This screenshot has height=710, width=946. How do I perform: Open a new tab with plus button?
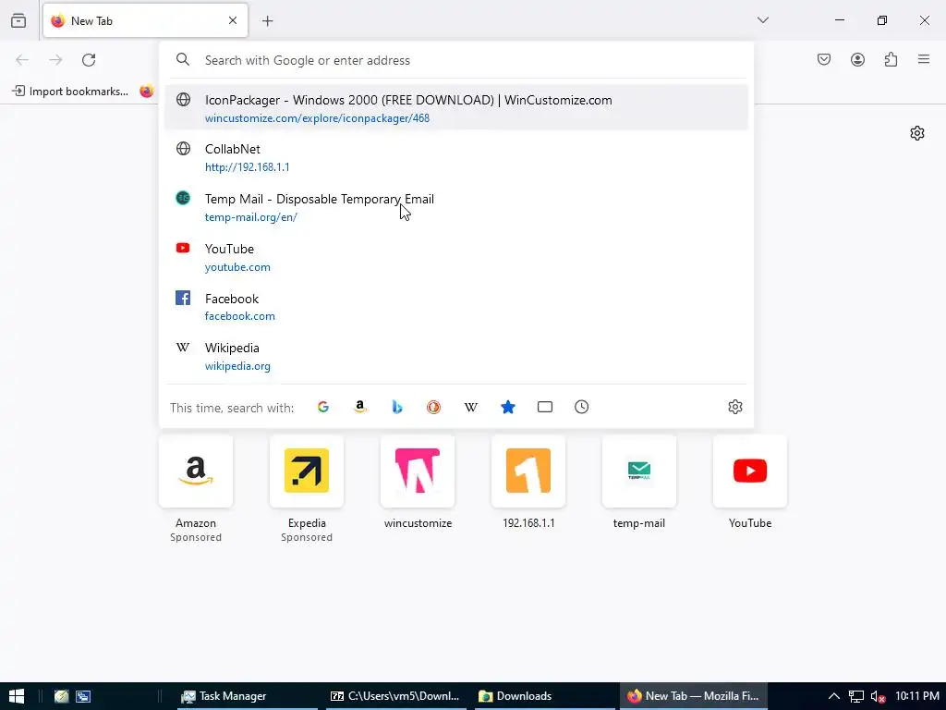click(267, 21)
